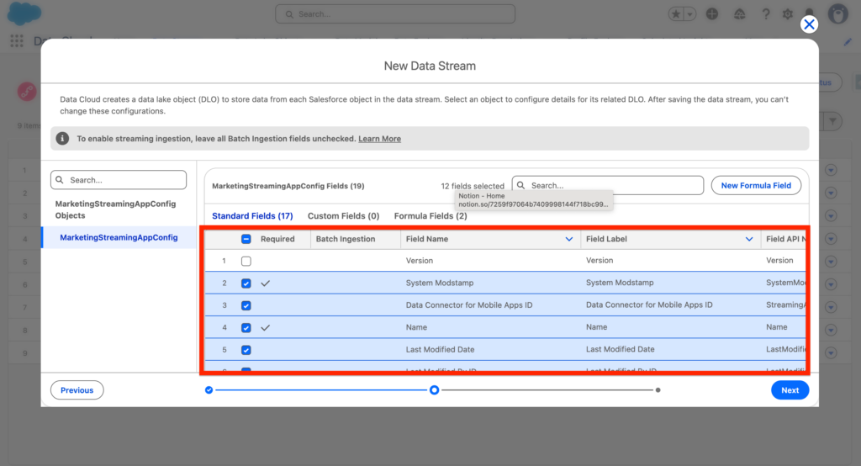Switch to the Custom Fields (0) tab
The height and width of the screenshot is (466, 861).
click(x=343, y=216)
